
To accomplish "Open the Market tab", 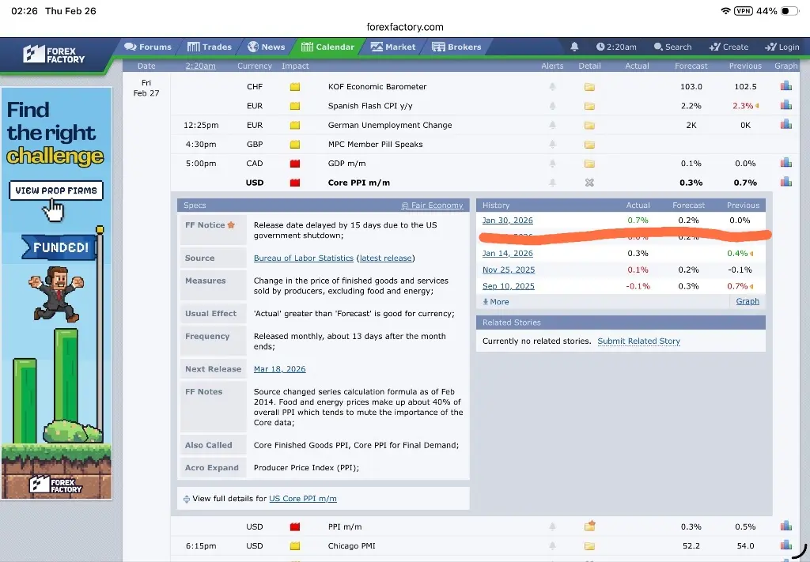I will (x=392, y=47).
